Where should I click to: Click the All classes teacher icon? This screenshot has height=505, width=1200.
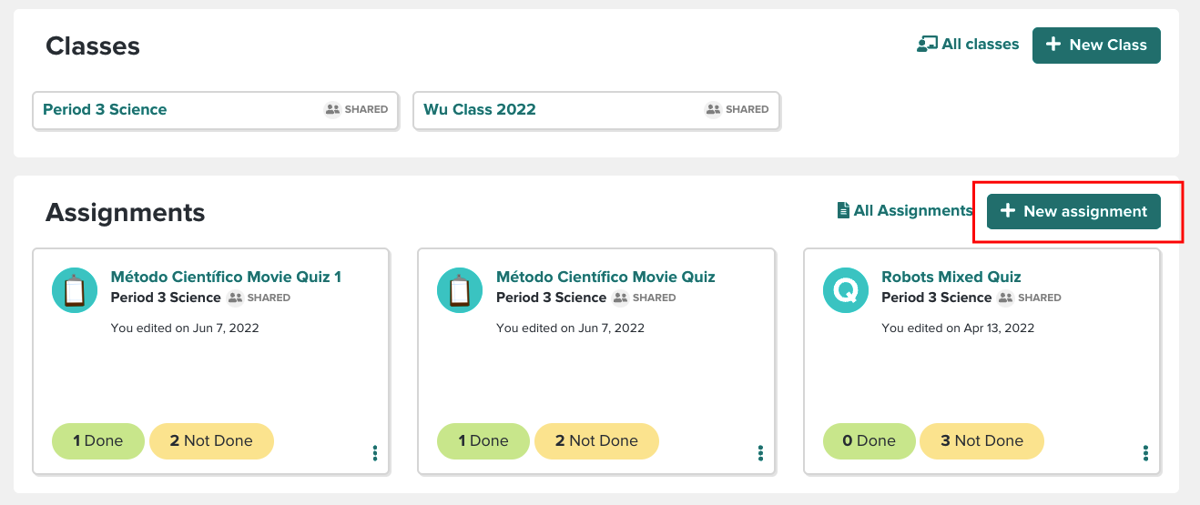tap(927, 44)
